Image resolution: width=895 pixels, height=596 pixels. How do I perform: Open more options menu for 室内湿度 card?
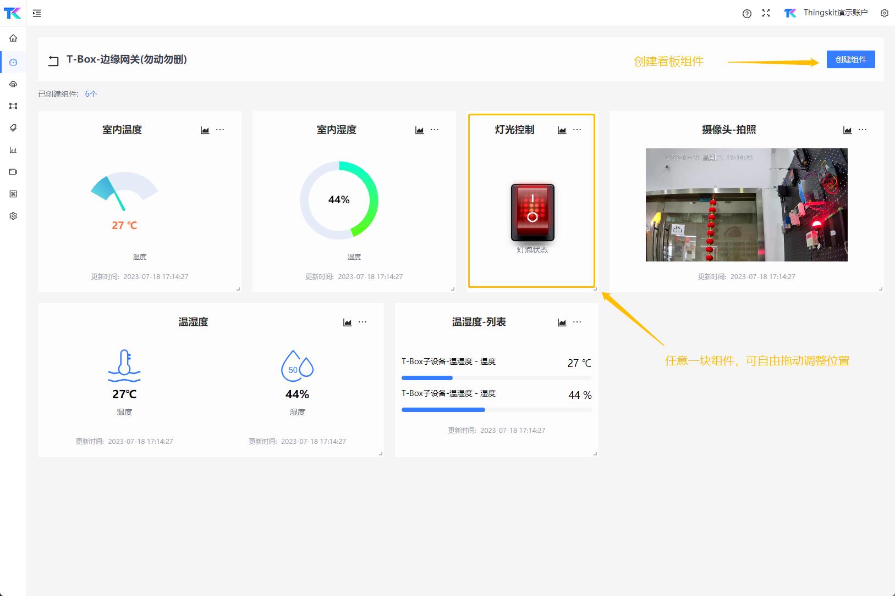[435, 130]
